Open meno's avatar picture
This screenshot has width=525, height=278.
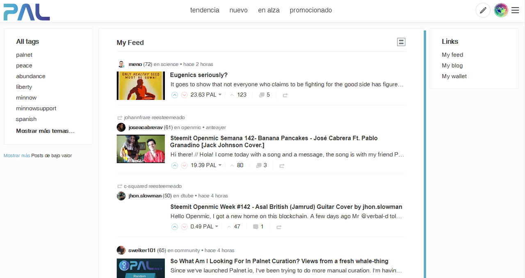pyautogui.click(x=121, y=64)
